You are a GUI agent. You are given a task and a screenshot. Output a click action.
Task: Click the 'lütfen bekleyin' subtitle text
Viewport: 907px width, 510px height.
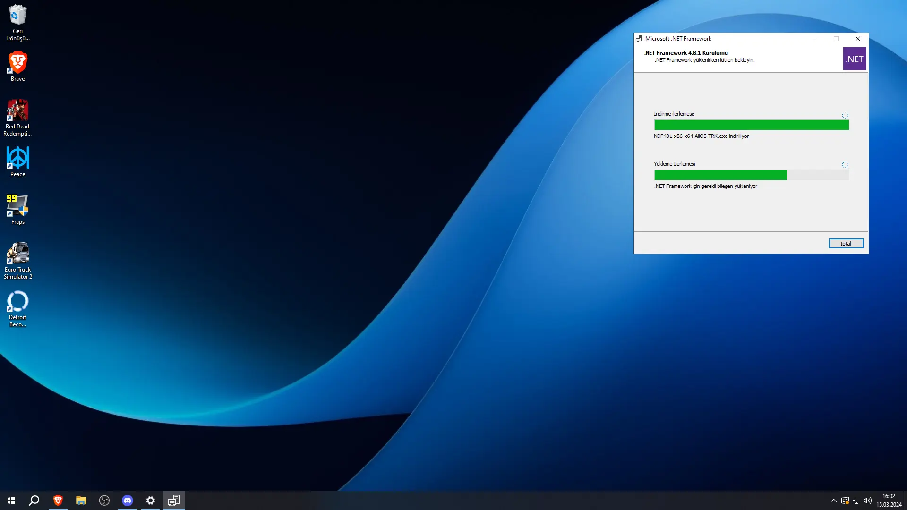pyautogui.click(x=737, y=60)
